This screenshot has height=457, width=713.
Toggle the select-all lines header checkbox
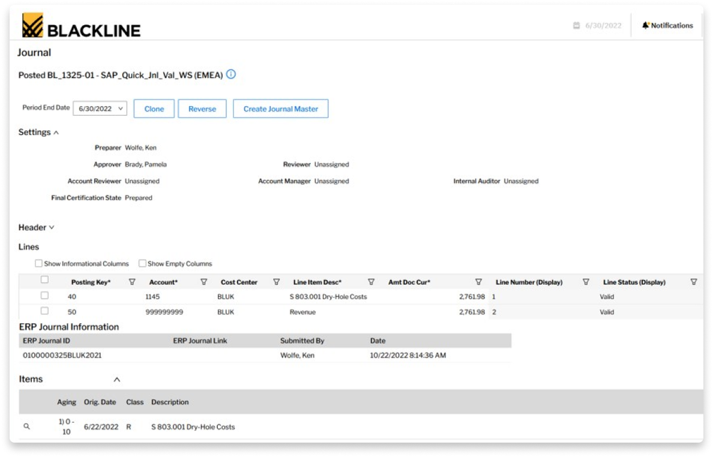(44, 280)
